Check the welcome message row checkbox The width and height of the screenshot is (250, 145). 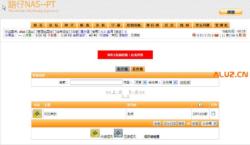click(x=213, y=114)
